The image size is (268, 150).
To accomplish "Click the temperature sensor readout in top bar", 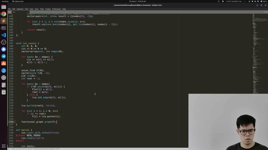I will pyautogui.click(x=234, y=1).
